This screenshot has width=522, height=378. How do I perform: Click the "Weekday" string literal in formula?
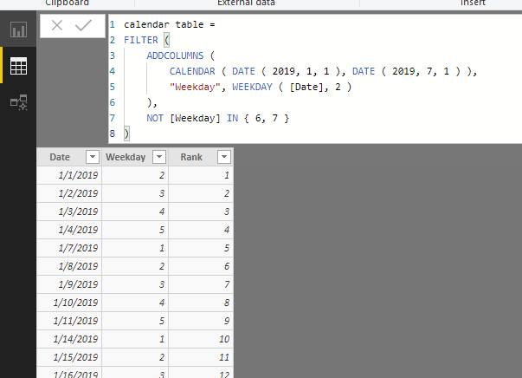coord(195,87)
